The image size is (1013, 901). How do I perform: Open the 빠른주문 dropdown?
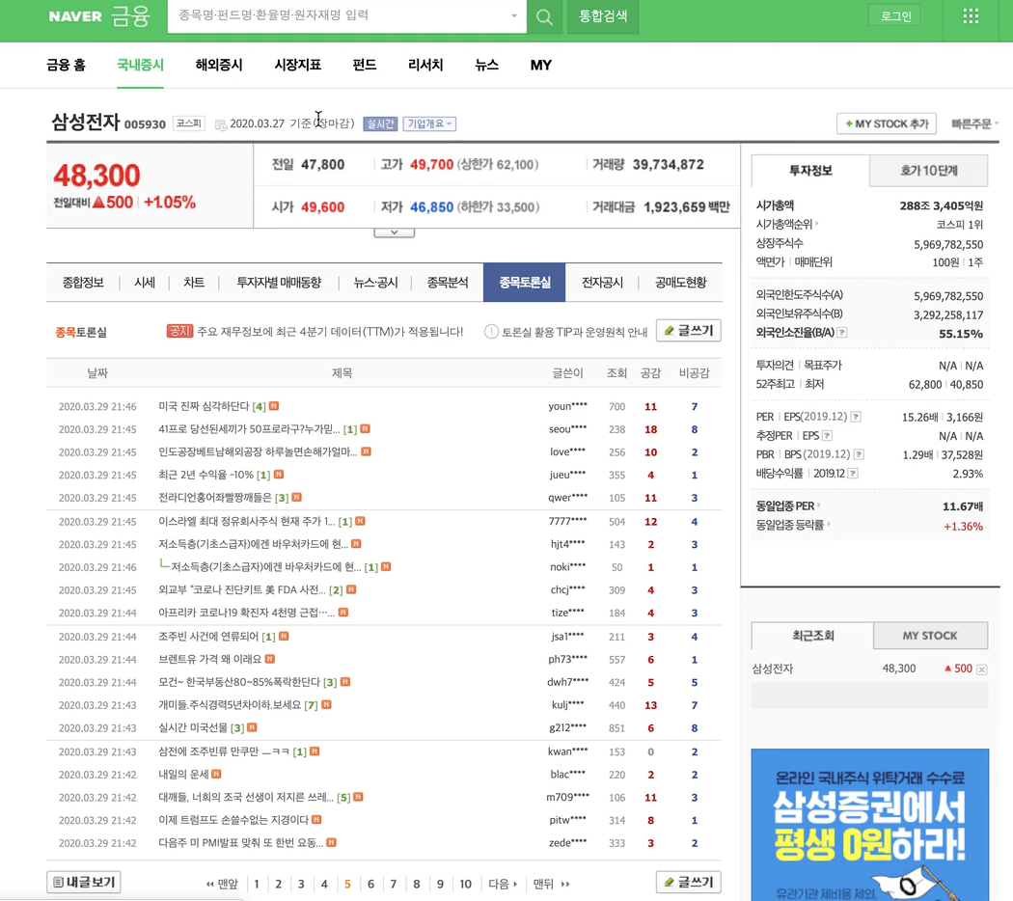click(974, 123)
